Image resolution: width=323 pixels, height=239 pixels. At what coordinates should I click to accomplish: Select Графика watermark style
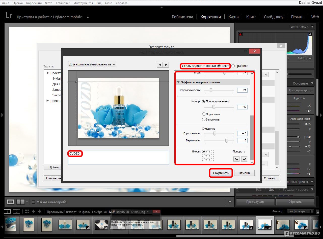click(x=233, y=66)
